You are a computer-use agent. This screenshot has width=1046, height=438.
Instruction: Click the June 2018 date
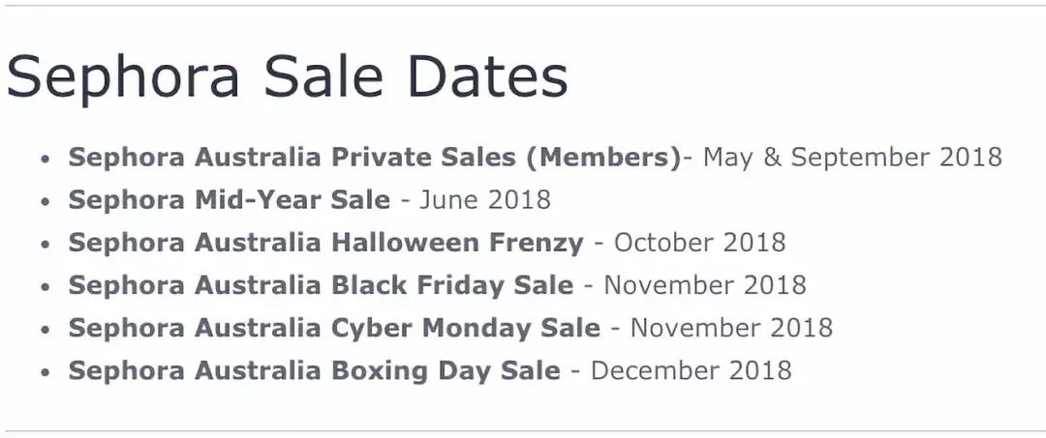(x=485, y=200)
